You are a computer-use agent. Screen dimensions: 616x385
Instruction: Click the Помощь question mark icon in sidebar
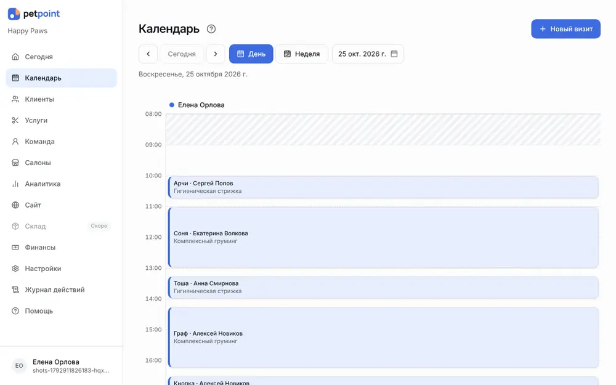pos(15,311)
